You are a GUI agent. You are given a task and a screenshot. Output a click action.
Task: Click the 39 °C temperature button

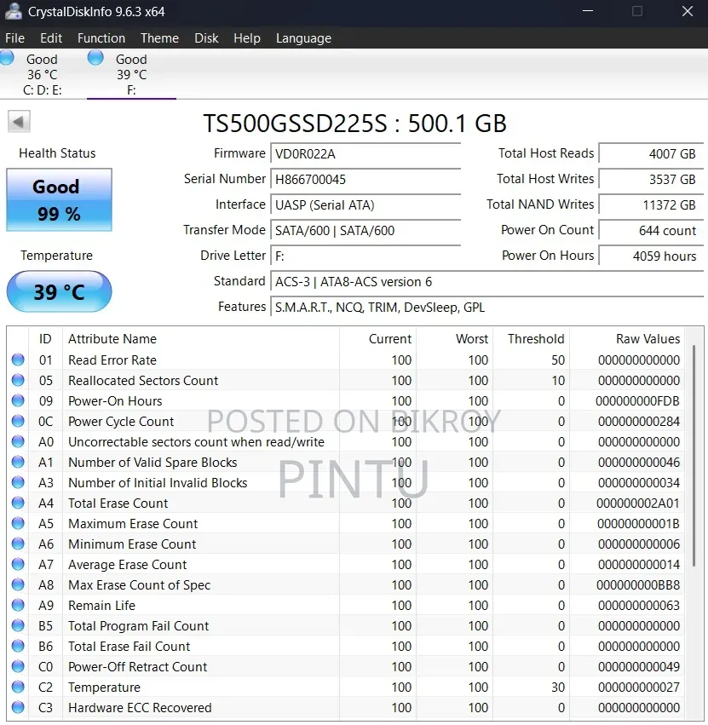tap(59, 291)
